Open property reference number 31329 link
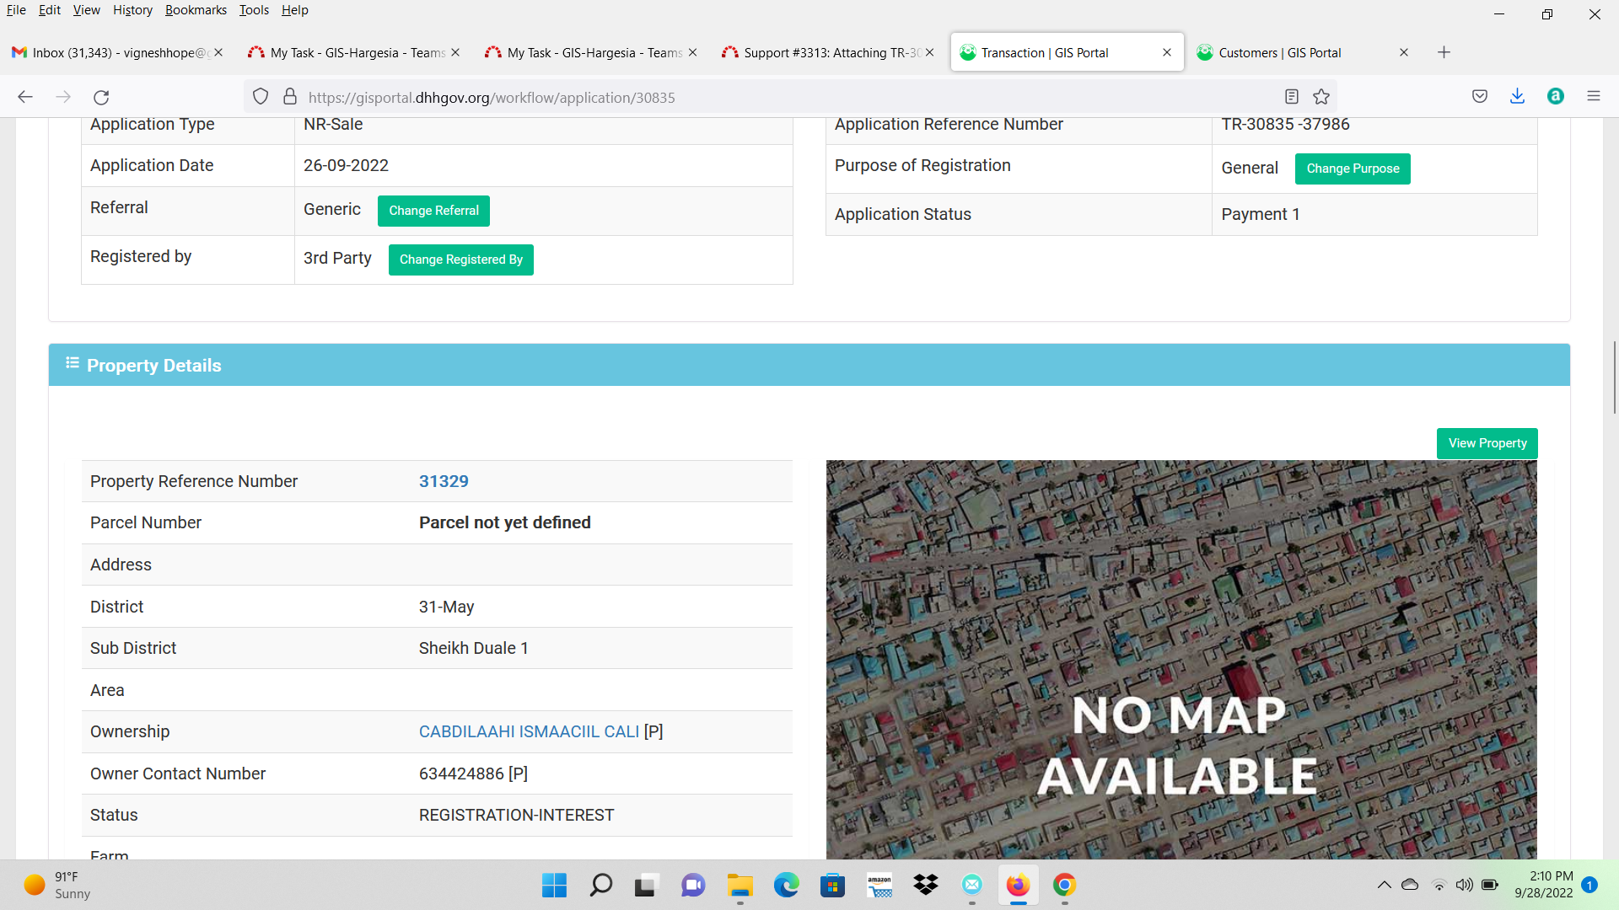1619x910 pixels. click(x=444, y=481)
